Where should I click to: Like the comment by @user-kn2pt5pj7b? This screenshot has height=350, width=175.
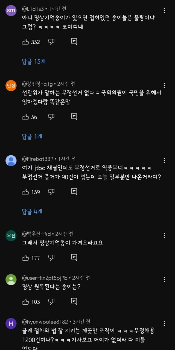(x=26, y=302)
